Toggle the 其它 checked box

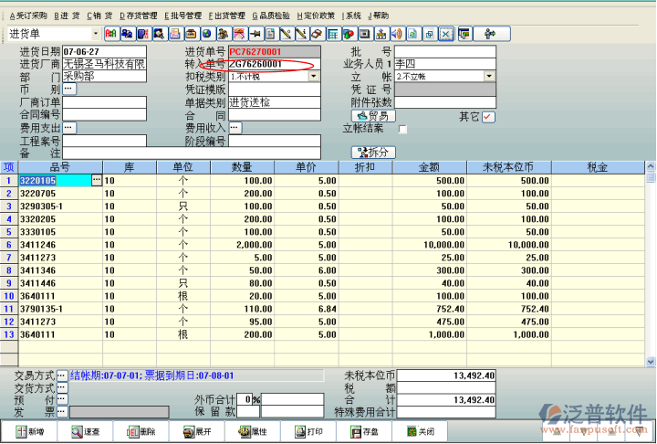(x=488, y=117)
